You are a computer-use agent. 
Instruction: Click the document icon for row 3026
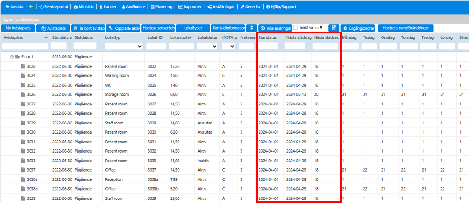coord(23,94)
